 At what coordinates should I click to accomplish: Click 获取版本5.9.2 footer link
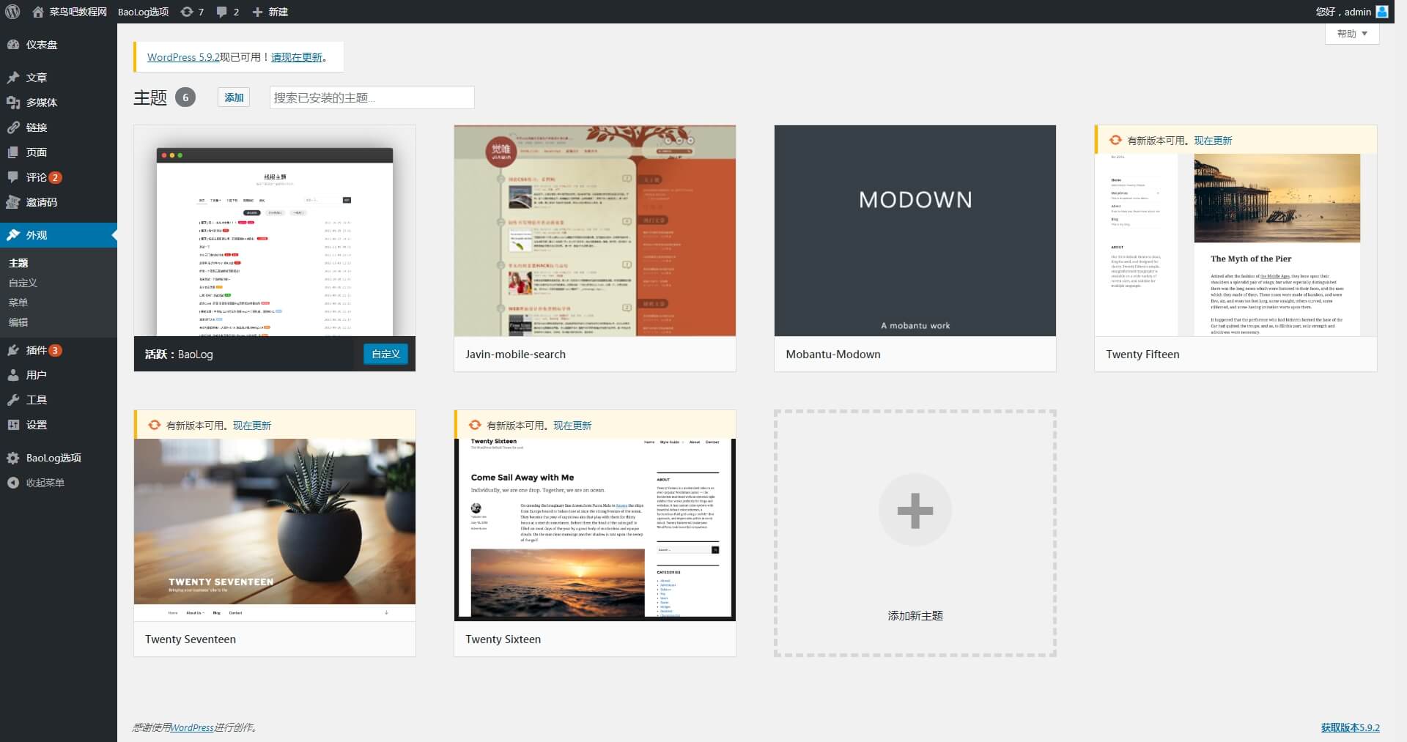[x=1350, y=727]
